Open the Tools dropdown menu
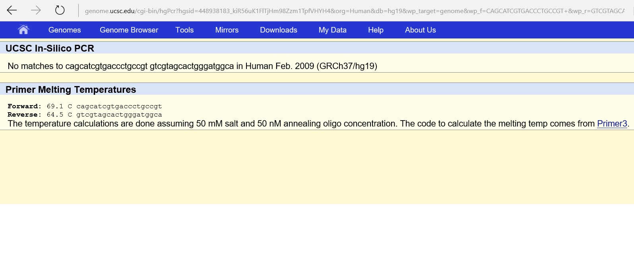Screen dimensions: 634x257 (x=184, y=30)
